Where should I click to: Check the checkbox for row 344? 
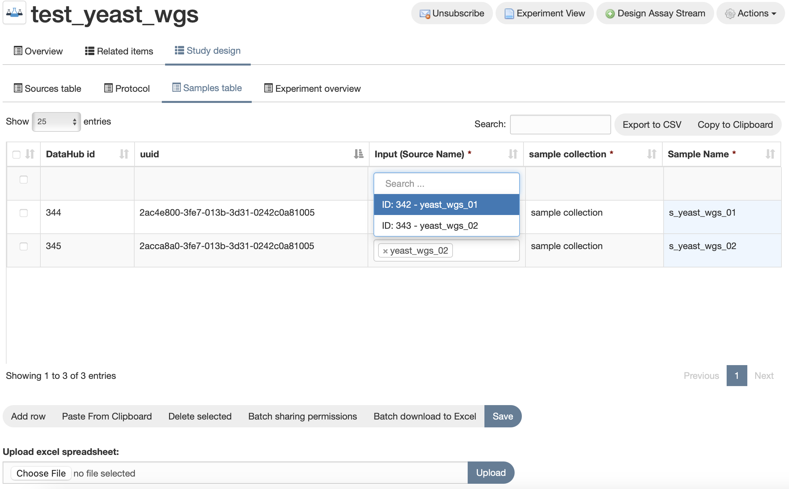click(x=24, y=213)
